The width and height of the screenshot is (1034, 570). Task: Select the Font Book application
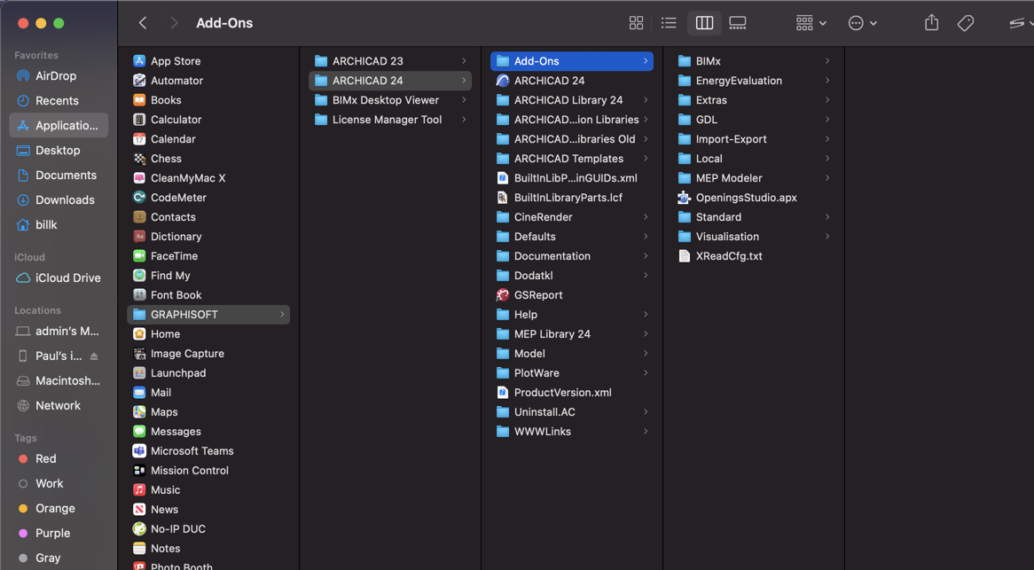[208, 295]
